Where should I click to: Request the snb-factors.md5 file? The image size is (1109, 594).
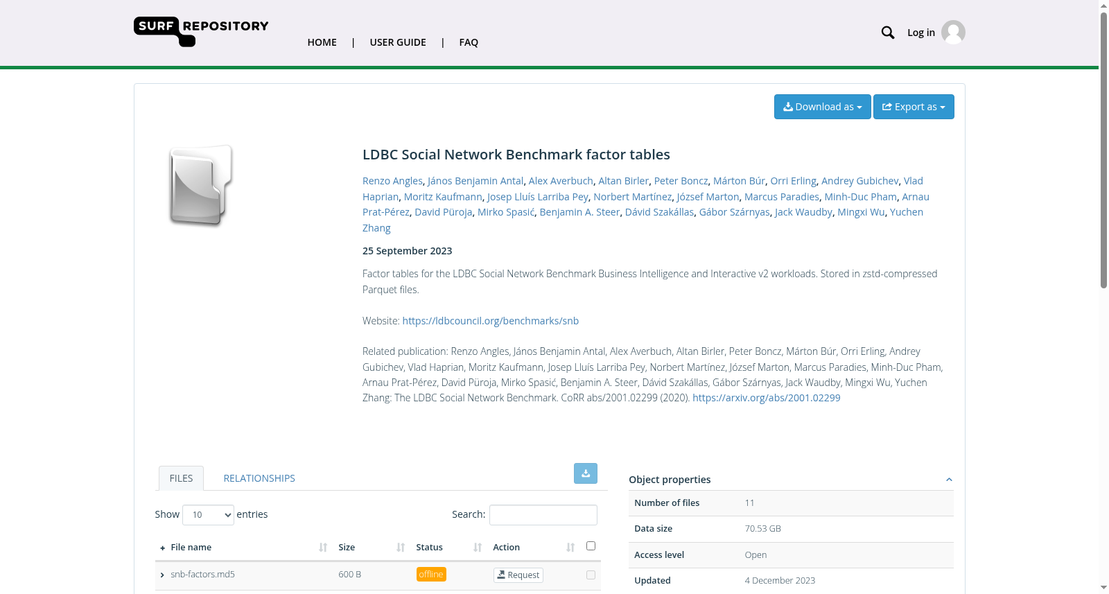coord(518,575)
